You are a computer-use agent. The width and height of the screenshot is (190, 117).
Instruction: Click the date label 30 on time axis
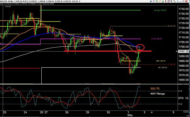[x=108, y=112]
